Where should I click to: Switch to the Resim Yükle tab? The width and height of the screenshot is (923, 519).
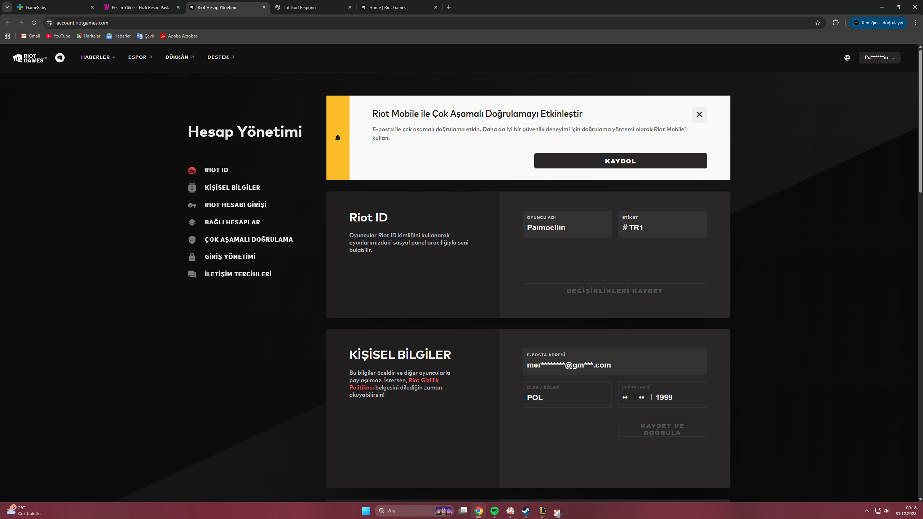coord(142,7)
